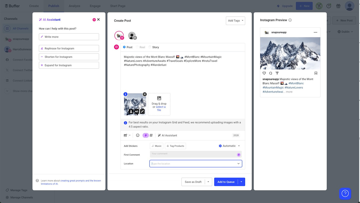Click Add to Queue button
Image resolution: width=360 pixels, height=203 pixels.
pyautogui.click(x=226, y=182)
